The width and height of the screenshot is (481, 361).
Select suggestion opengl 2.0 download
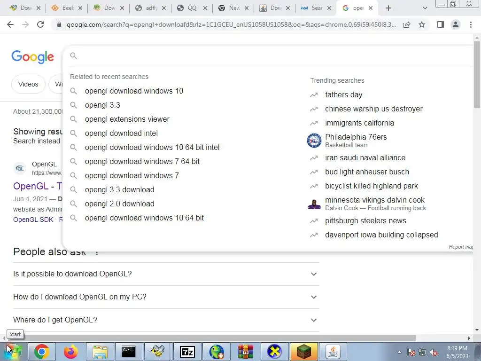point(119,204)
